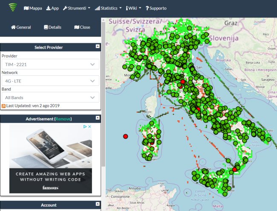The width and height of the screenshot is (277, 211).
Task: Collapse the Advertisement panel
Action: (97, 119)
